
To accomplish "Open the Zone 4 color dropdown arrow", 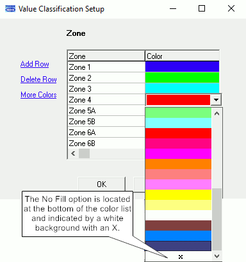I will 216,100.
